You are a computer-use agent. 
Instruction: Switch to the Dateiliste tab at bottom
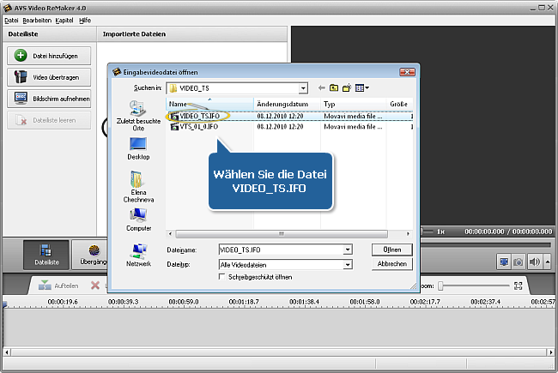click(46, 255)
